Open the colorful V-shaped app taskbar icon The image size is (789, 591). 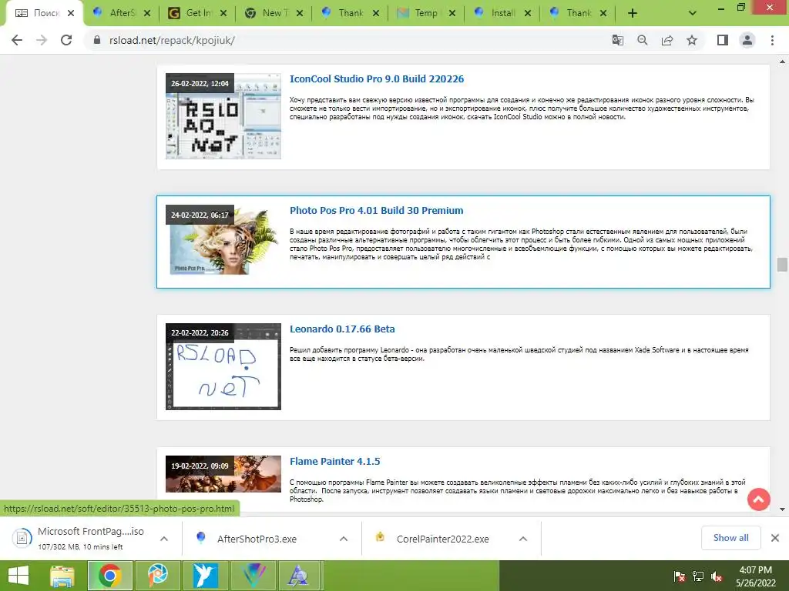click(252, 576)
